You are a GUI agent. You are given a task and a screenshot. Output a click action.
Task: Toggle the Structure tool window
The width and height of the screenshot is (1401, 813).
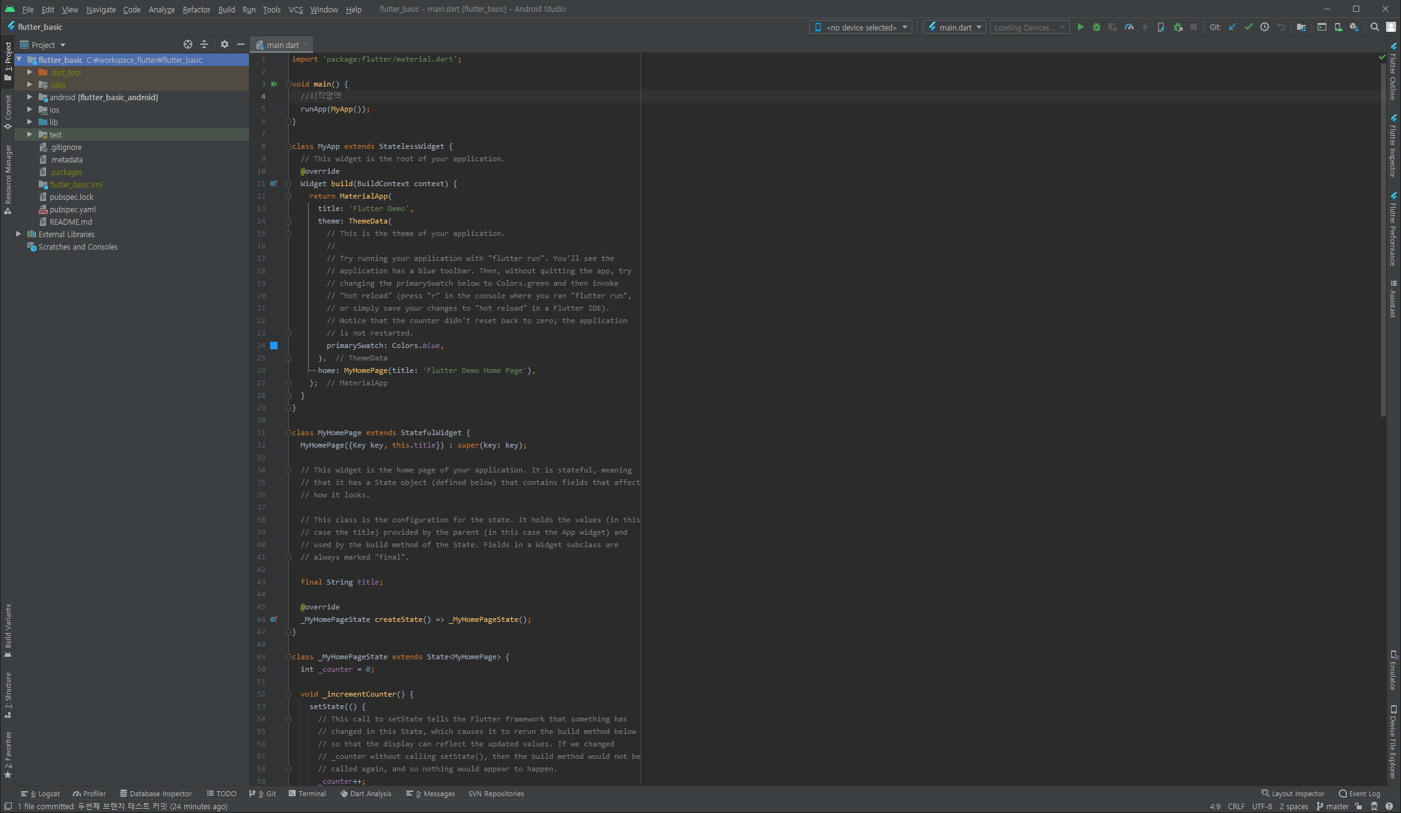coord(8,695)
